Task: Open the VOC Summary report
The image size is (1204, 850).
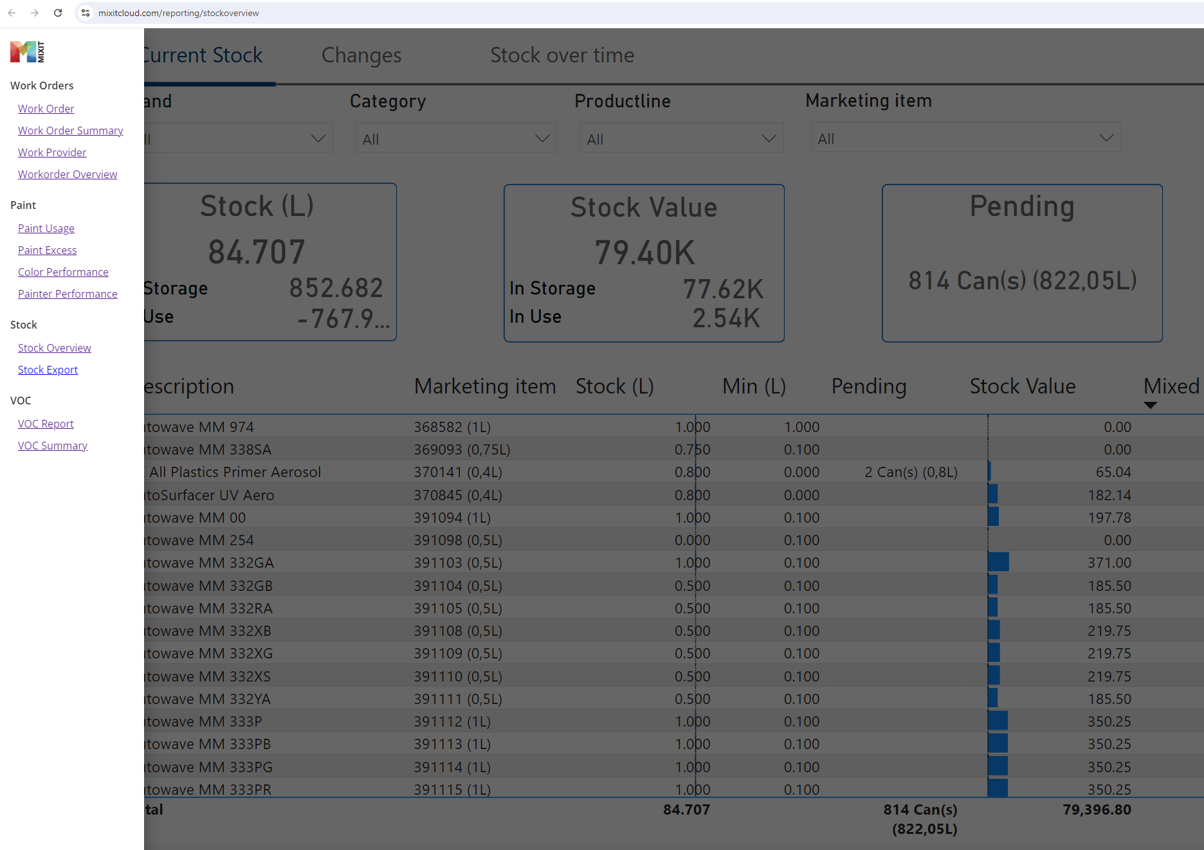Action: tap(52, 445)
